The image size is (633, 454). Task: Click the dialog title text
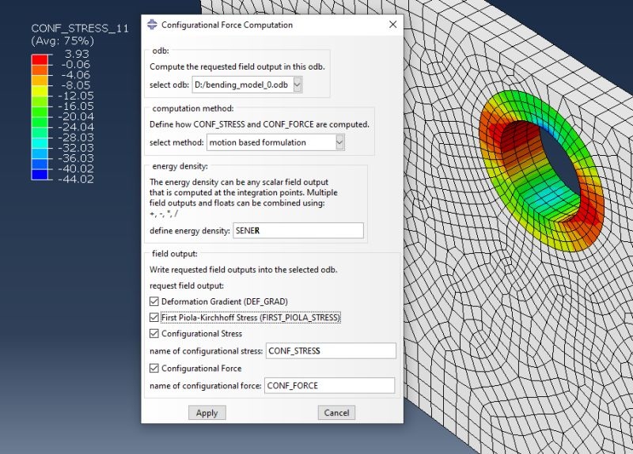pos(227,25)
